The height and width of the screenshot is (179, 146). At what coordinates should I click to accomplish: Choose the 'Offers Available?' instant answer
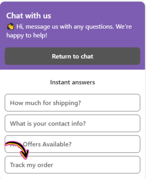pyautogui.click(x=73, y=144)
